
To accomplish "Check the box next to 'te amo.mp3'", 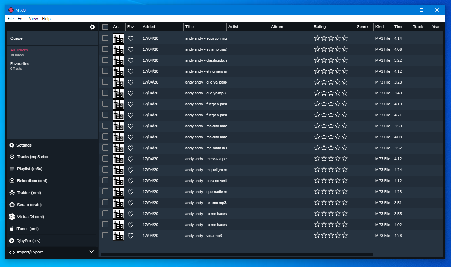I will pos(105,202).
